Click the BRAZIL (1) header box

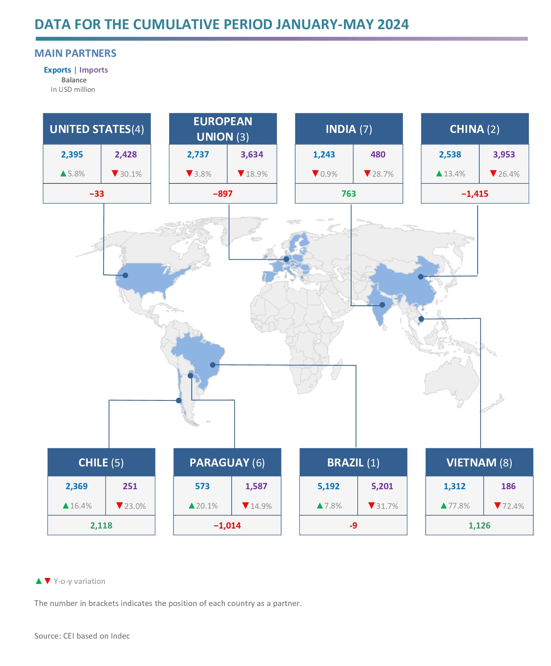click(353, 462)
